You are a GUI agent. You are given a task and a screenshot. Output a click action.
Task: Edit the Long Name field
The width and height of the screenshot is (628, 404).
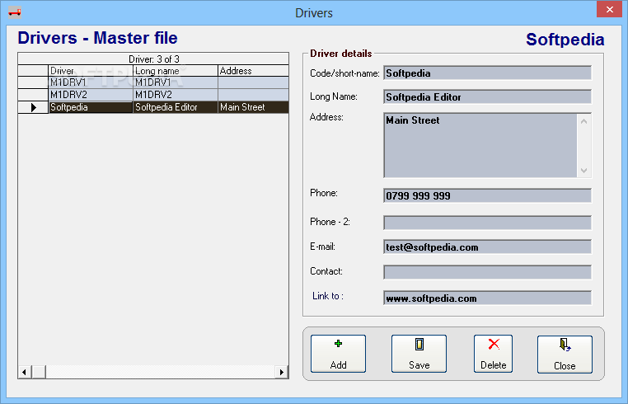pos(487,96)
